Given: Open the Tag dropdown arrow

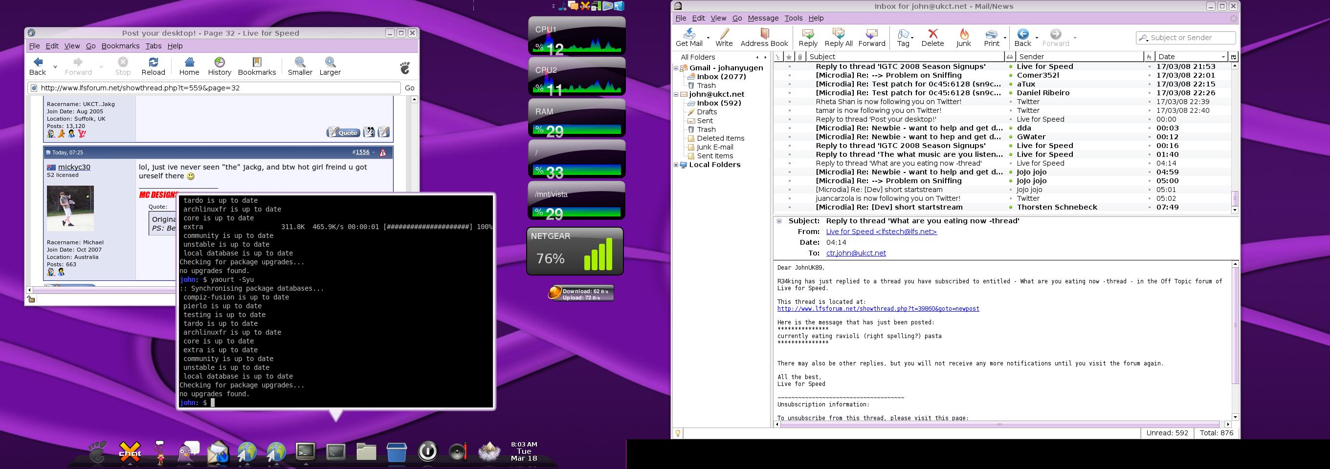Looking at the screenshot, I should point(912,38).
